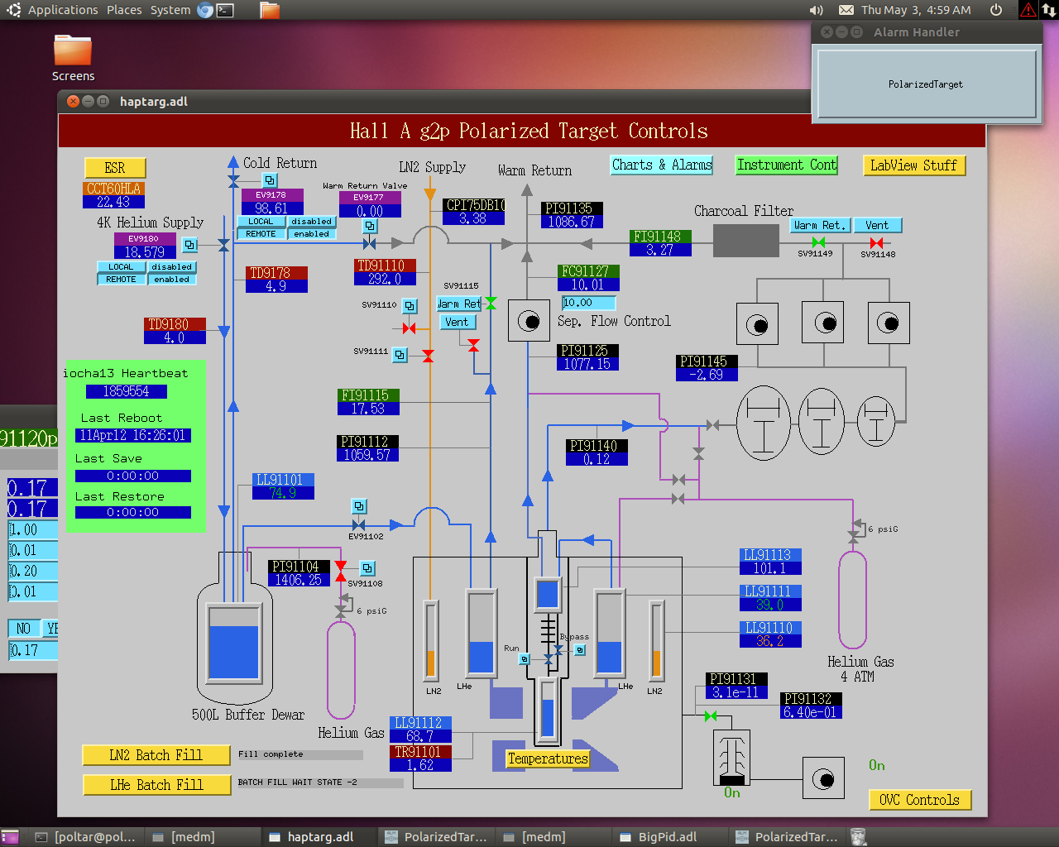Open the EV9180 related display icon

coord(189,245)
